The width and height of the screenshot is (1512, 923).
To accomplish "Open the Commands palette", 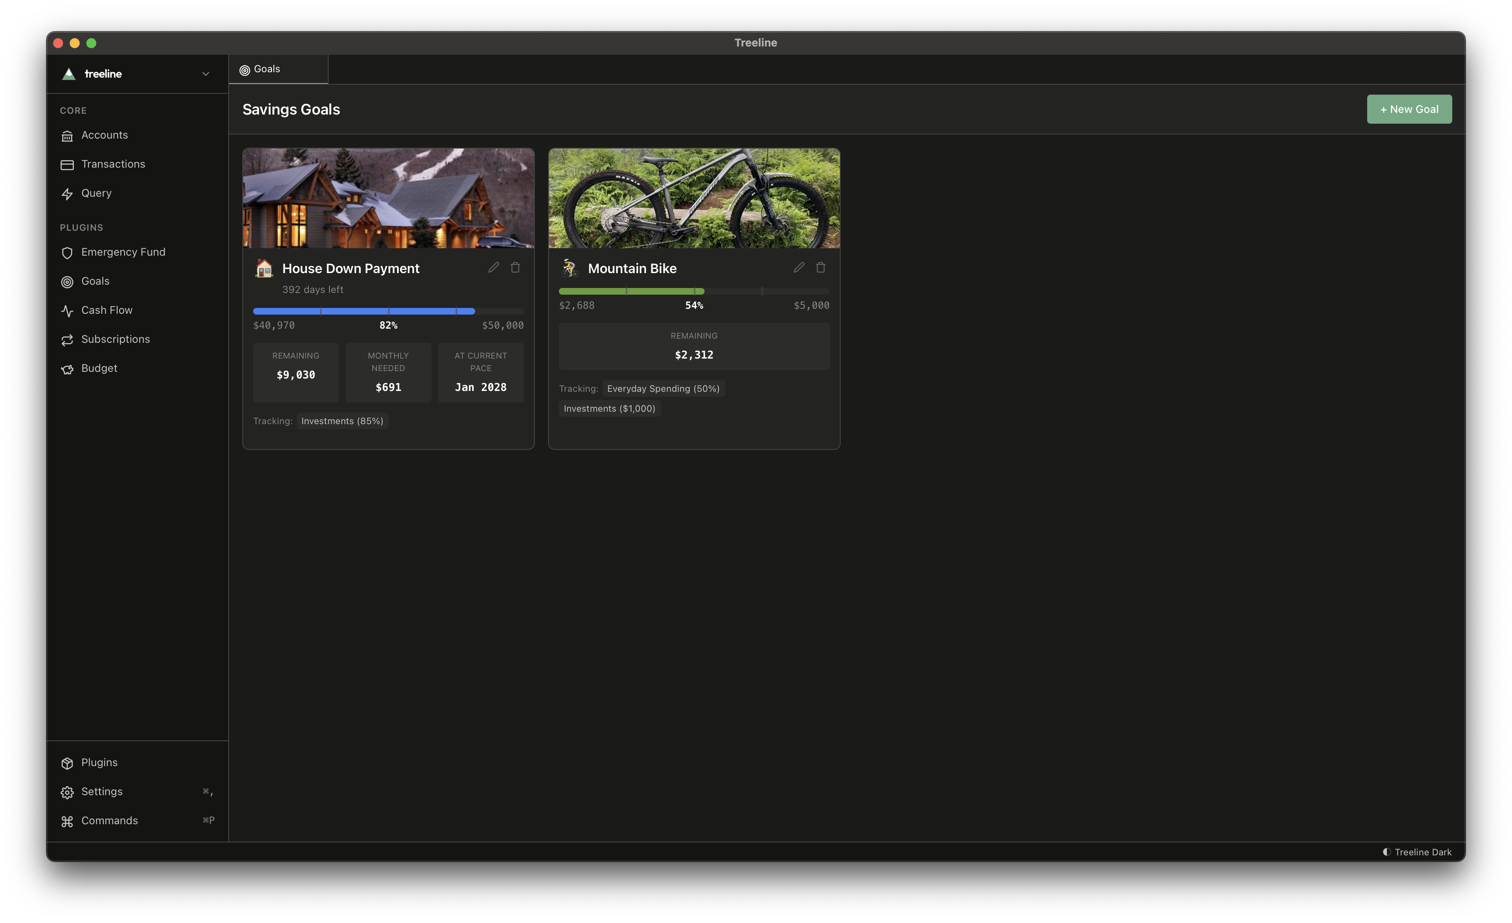I will [109, 820].
